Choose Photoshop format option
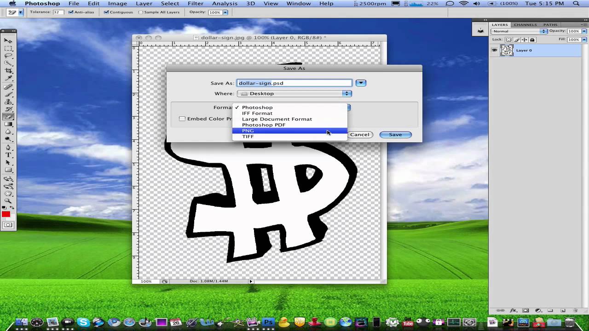The width and height of the screenshot is (589, 331). [289, 107]
